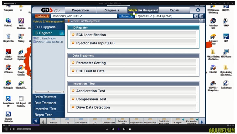Open Current Data from bottom toolbar
This screenshot has width=237, height=134.
point(109,122)
